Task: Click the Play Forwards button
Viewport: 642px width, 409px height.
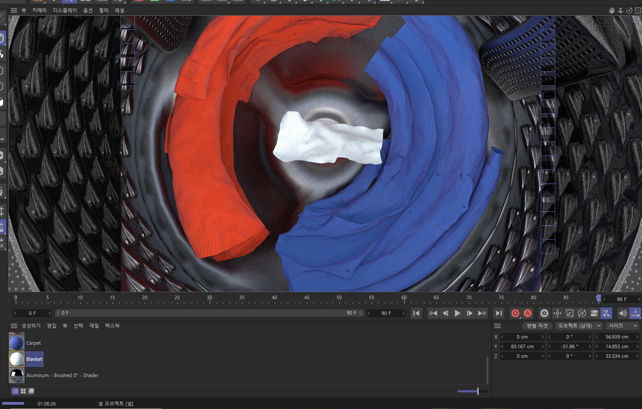Action: pos(457,313)
